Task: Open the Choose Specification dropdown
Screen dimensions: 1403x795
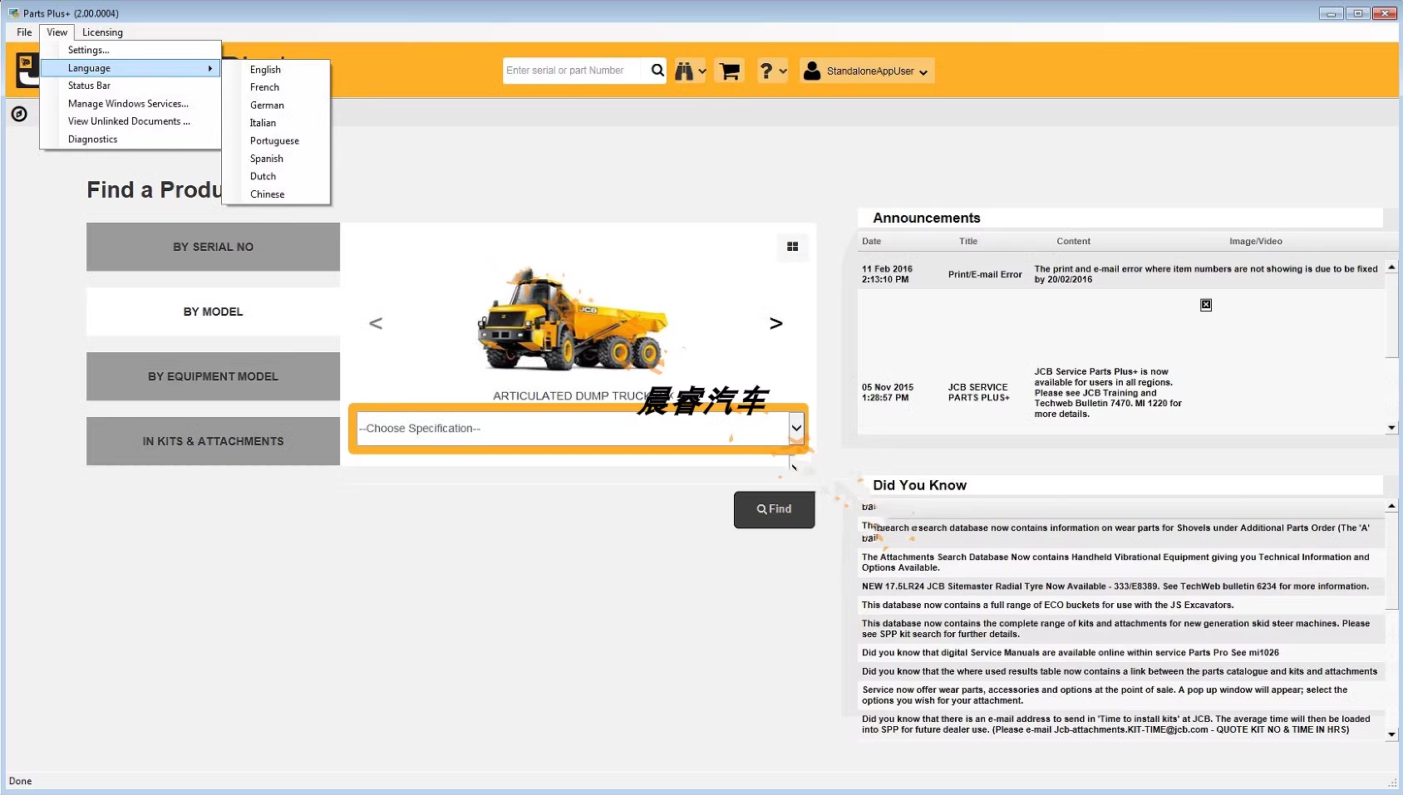Action: (x=796, y=428)
